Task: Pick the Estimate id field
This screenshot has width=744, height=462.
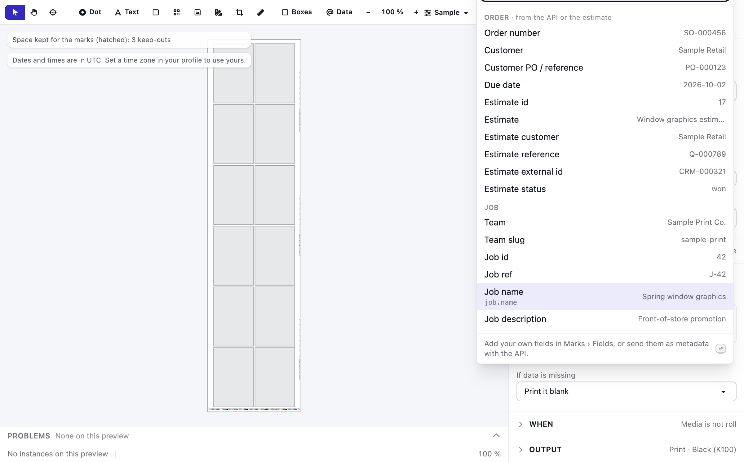Action: coord(605,102)
